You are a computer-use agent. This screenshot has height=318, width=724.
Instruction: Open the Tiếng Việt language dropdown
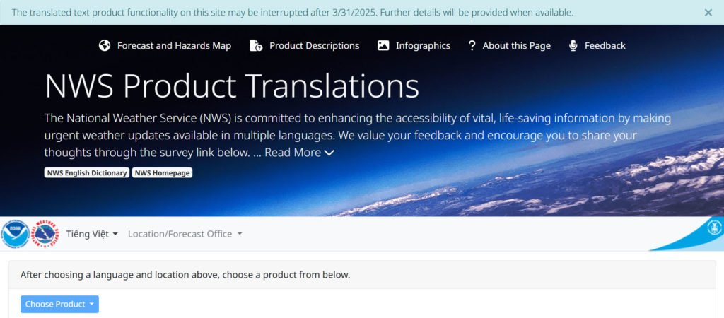[x=92, y=234]
